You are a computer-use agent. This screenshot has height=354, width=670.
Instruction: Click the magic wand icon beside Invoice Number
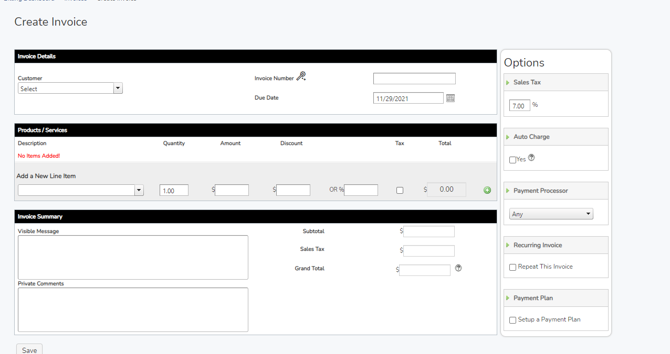click(301, 77)
